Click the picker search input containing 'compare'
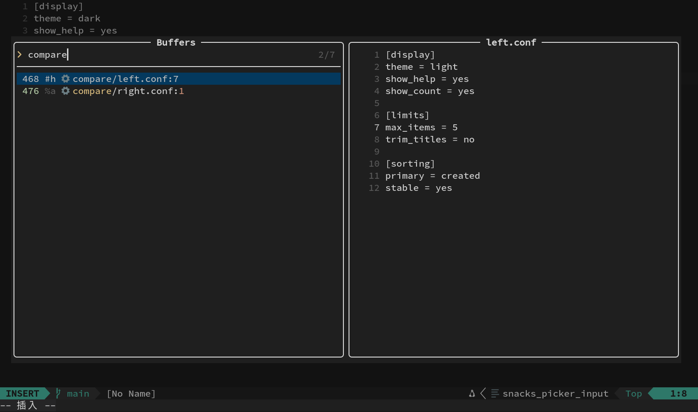Viewport: 698px width, 412px height. click(179, 54)
